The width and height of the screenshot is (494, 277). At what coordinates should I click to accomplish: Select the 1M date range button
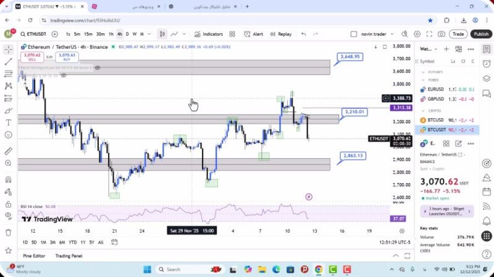[43, 242]
